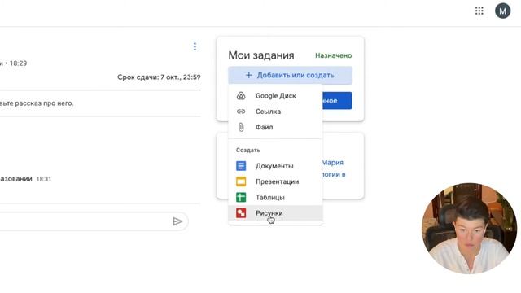521x293 pixels.
Task: Click the 18:31 comment timestamp
Action: coord(43,179)
